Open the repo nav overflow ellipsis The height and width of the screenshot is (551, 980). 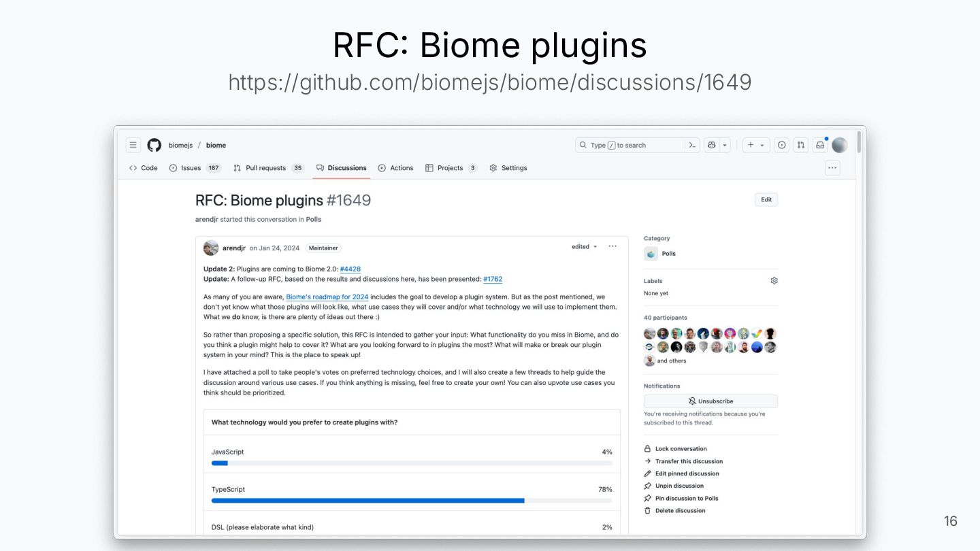[x=832, y=168]
